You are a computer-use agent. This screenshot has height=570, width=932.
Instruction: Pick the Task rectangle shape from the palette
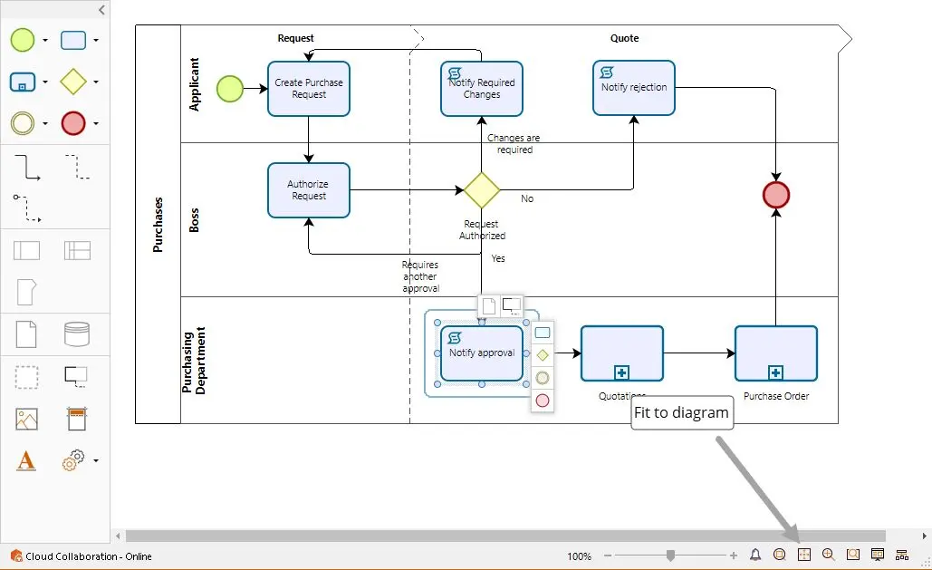[x=73, y=40]
